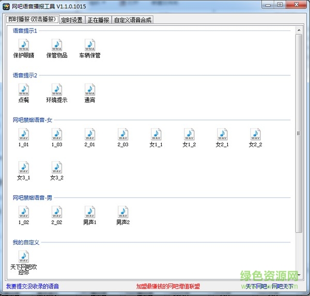
Task: Click the 我要提交没收录的语音 link
Action: pos(33,286)
